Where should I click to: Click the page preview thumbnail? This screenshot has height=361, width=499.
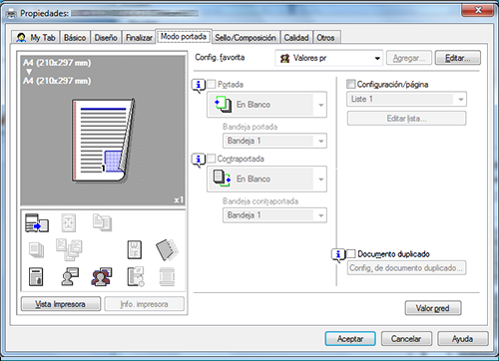coord(104,141)
